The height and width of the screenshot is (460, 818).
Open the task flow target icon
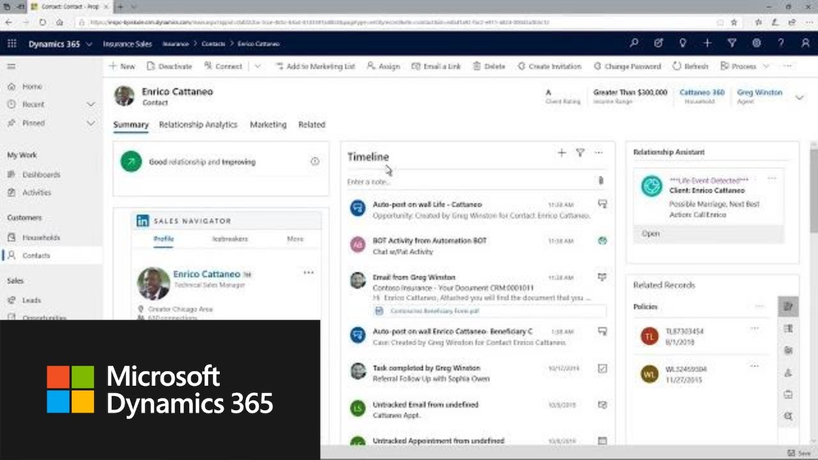pos(658,43)
